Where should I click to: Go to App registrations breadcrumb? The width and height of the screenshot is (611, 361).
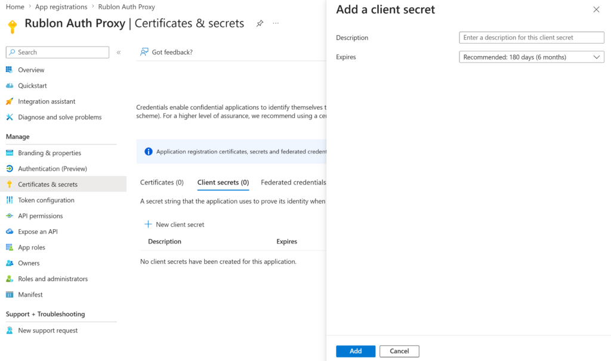point(61,7)
